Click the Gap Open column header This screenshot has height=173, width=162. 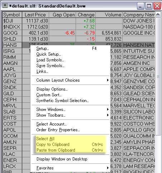pyautogui.click(x=62, y=15)
